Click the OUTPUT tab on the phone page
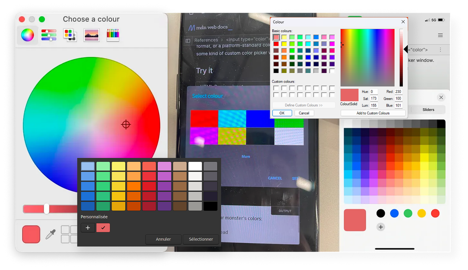 click(x=285, y=211)
